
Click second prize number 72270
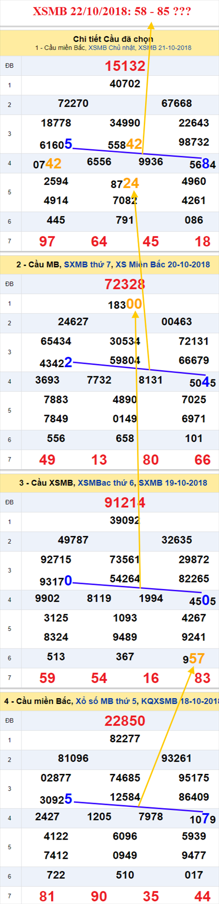(x=73, y=103)
